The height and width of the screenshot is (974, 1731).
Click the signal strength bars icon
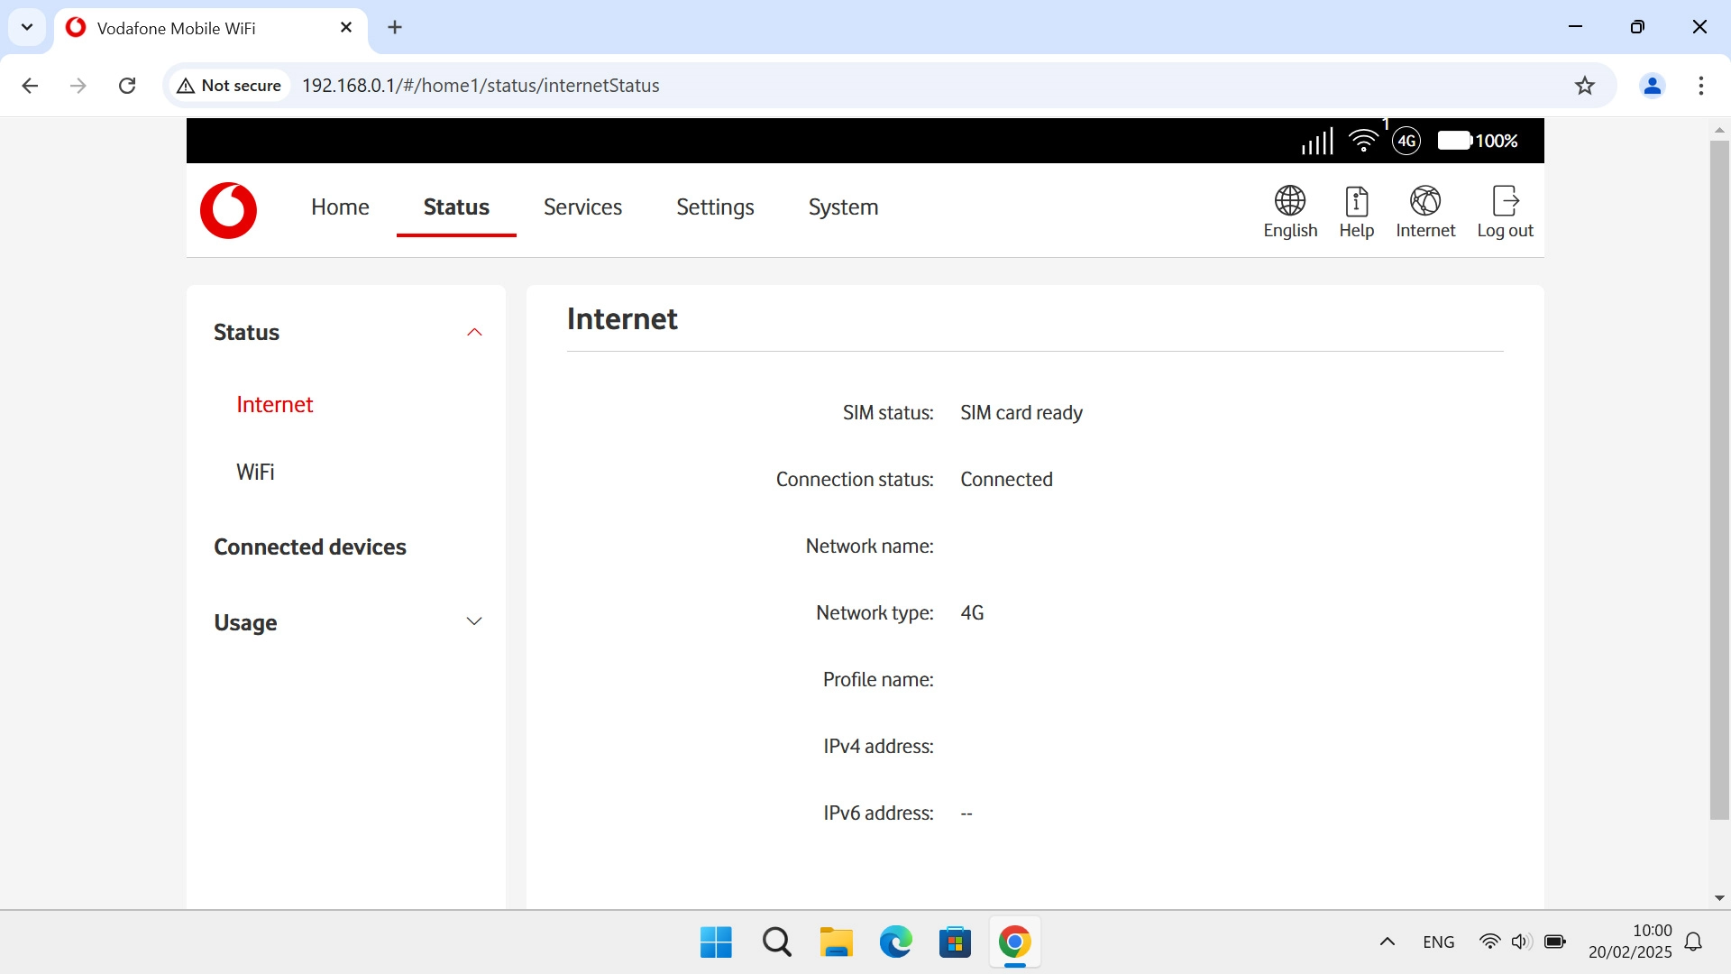1316,141
